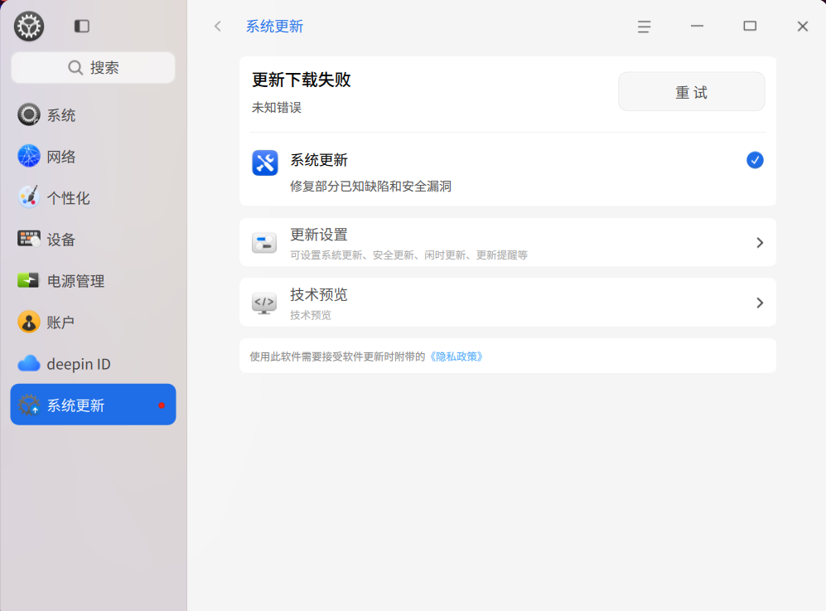Click the 系统更新 breadcrumb title
This screenshot has height=611, width=826.
coord(274,26)
